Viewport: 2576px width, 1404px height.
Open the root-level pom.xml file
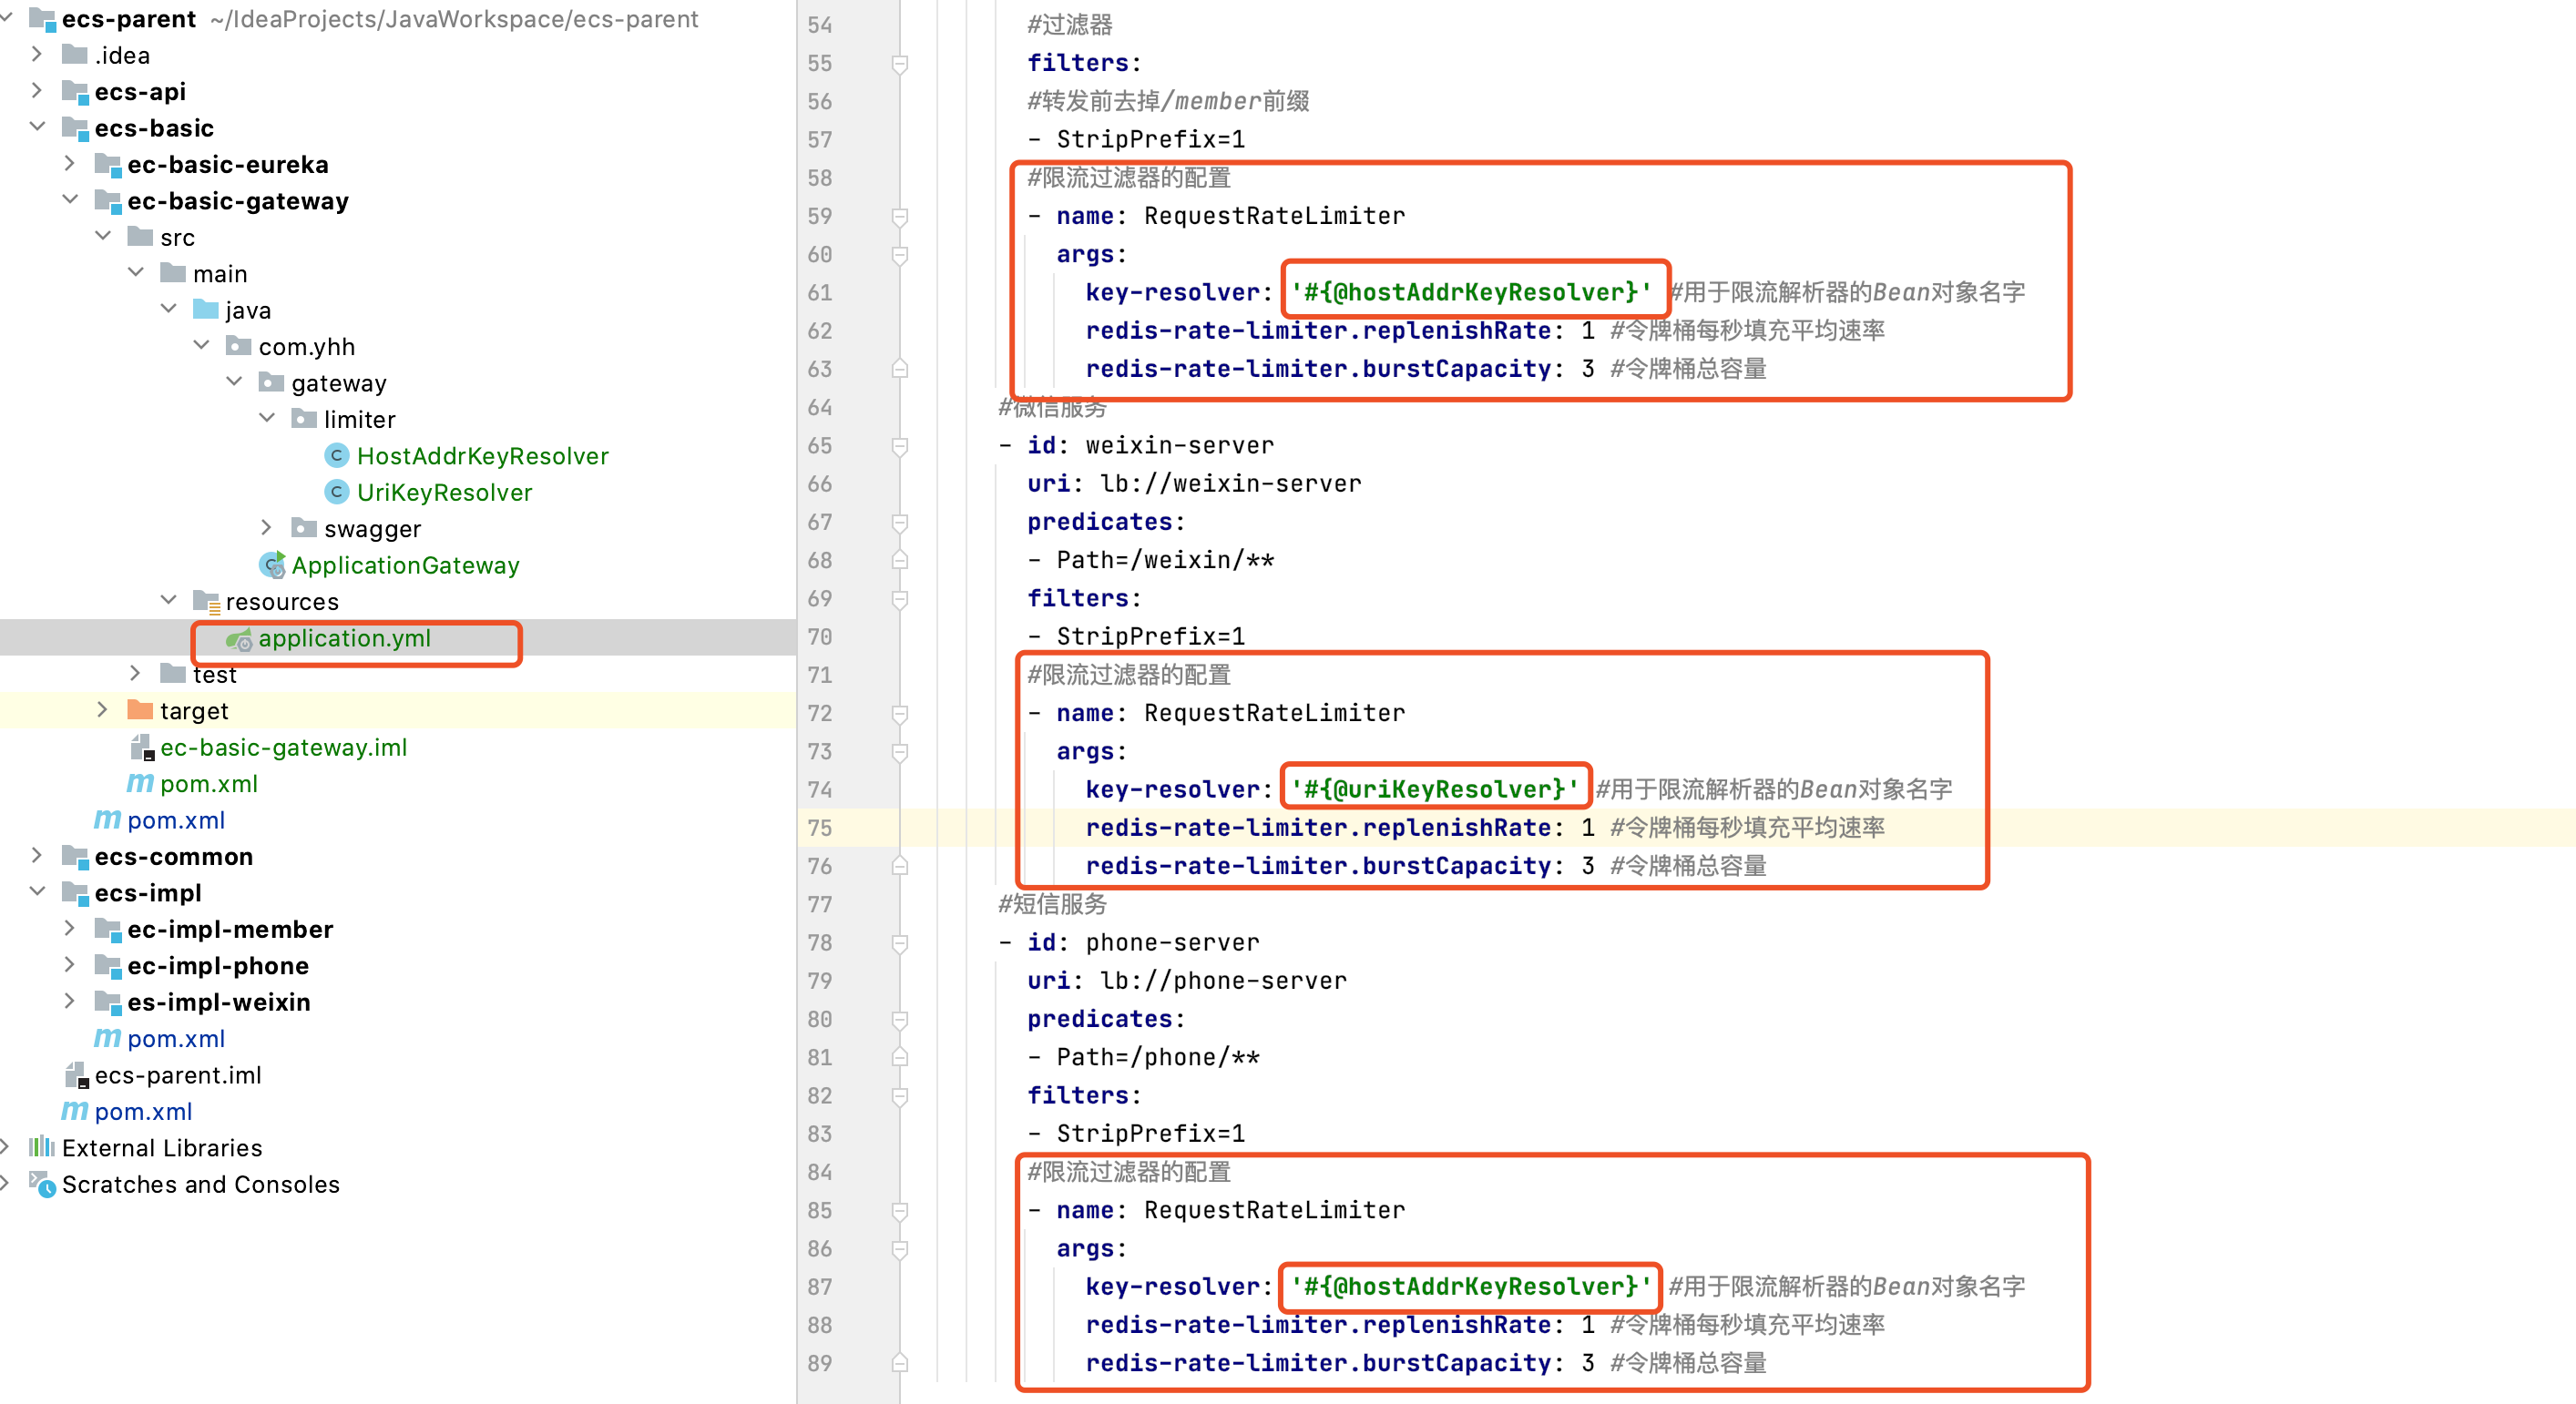[143, 1111]
